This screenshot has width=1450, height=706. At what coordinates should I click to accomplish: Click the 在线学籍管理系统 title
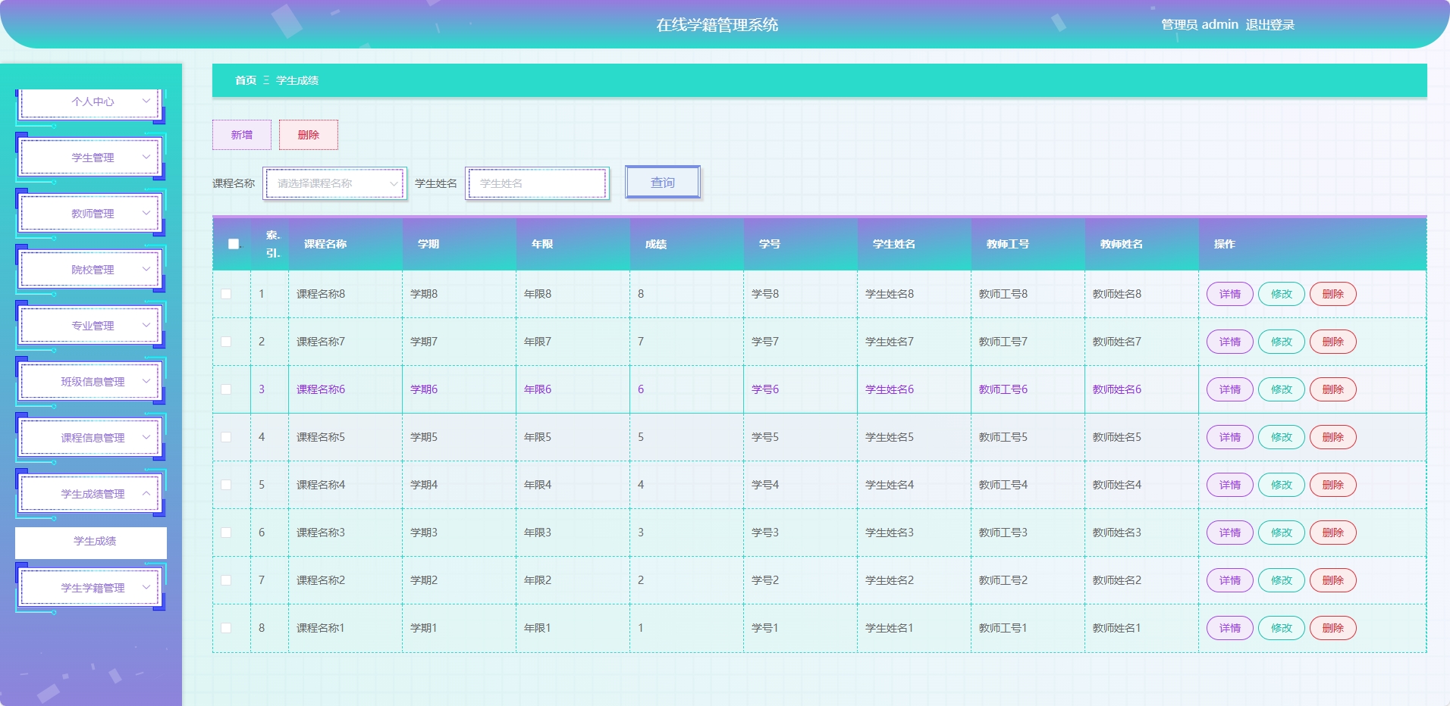tap(717, 25)
